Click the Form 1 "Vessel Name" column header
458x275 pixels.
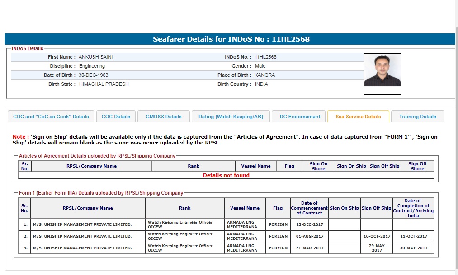(245, 208)
